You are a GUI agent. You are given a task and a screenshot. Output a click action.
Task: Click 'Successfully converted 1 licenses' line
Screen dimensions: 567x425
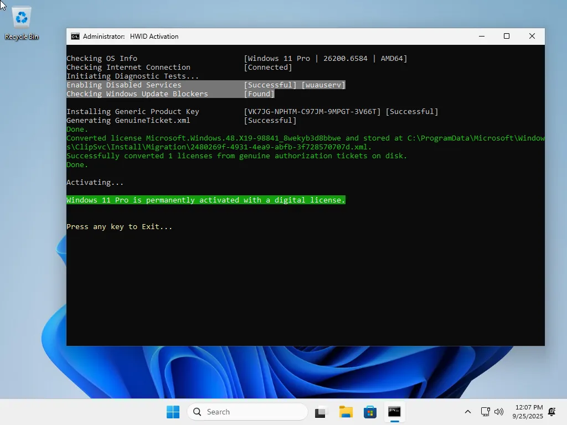(236, 156)
